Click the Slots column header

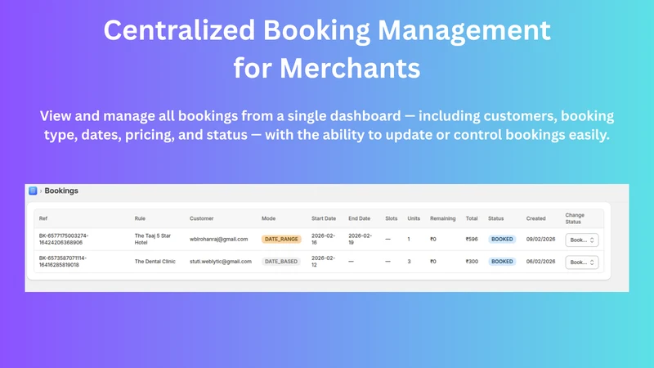coord(392,218)
